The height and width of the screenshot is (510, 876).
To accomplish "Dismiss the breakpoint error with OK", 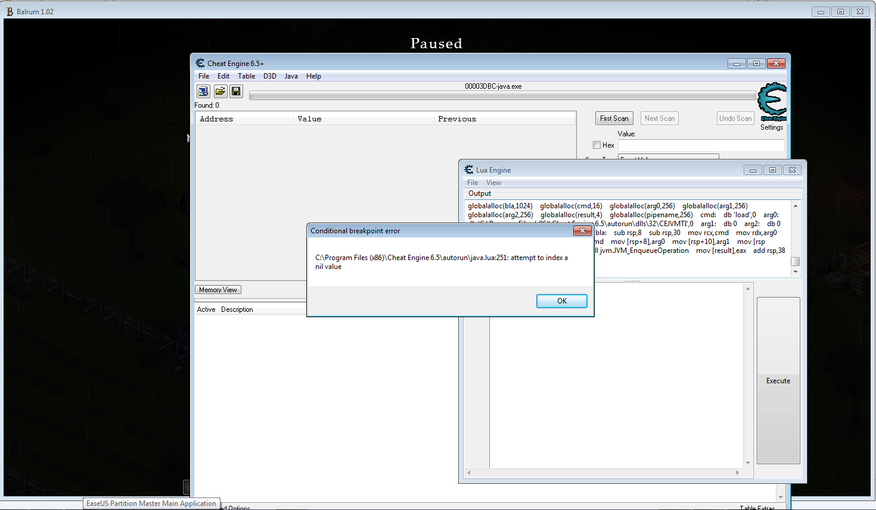I will pos(561,301).
